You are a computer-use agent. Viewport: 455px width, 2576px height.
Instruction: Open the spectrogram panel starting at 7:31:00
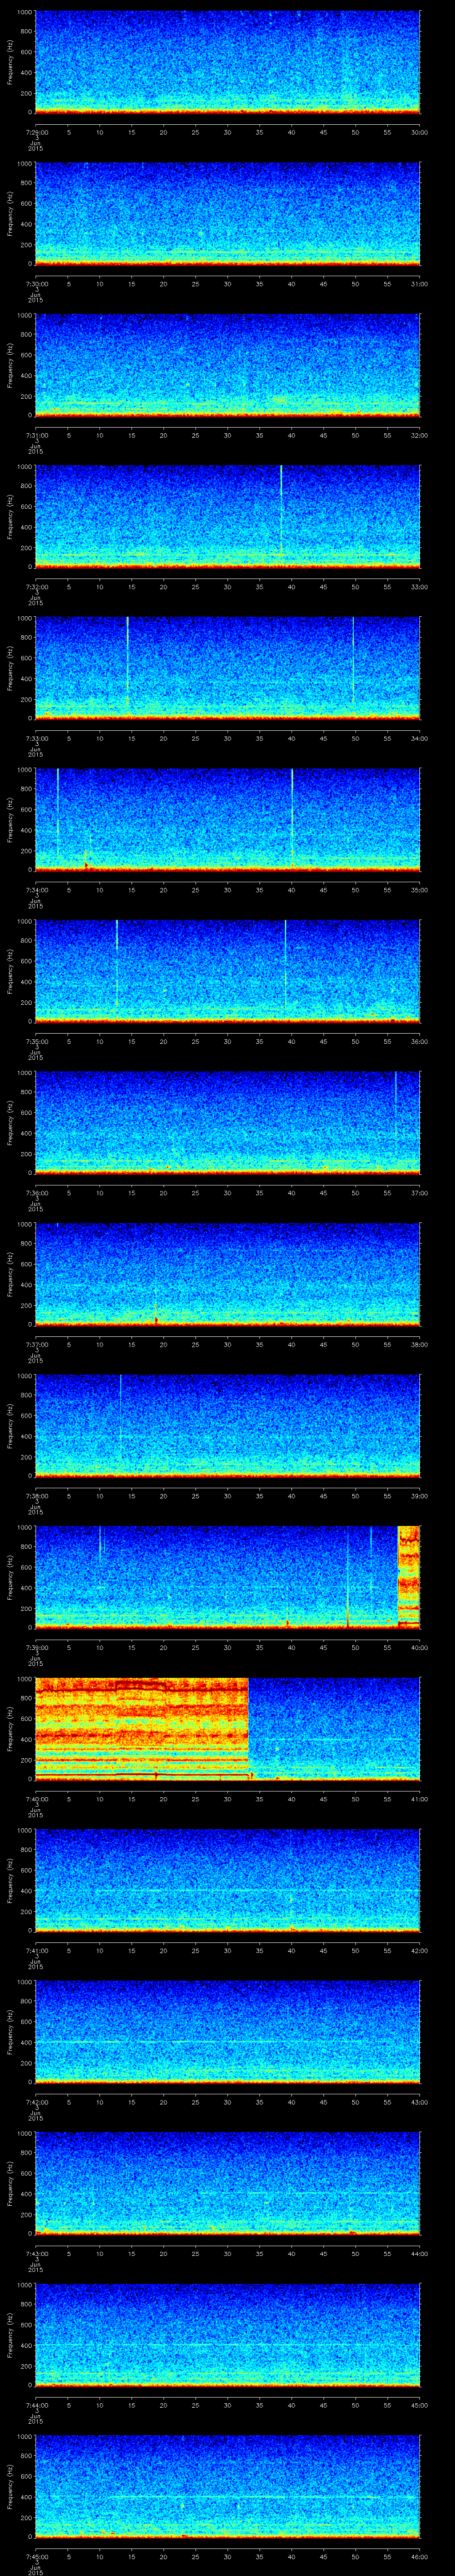coord(227,365)
